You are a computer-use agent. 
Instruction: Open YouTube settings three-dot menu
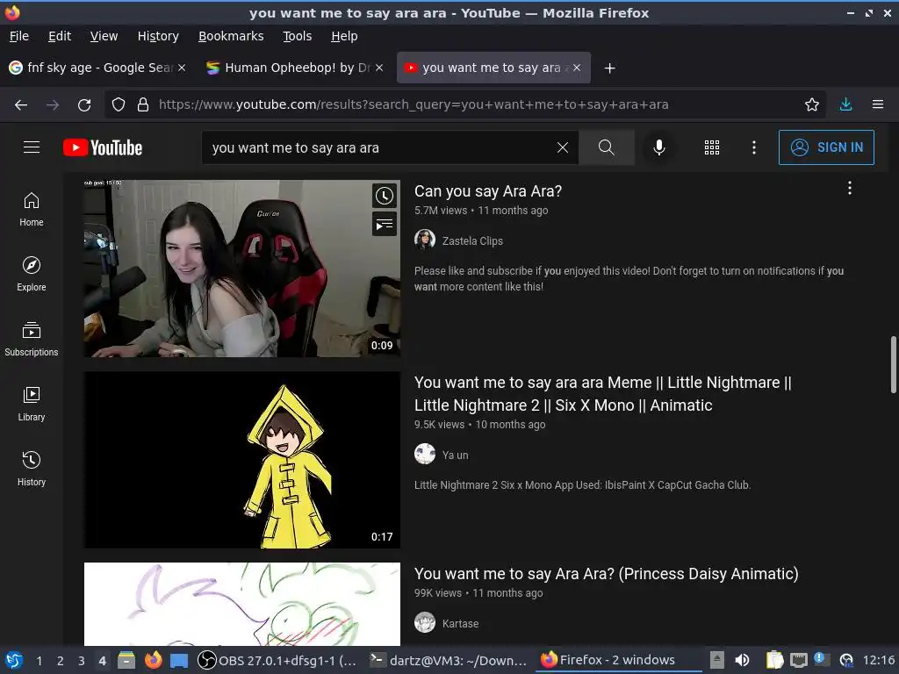pos(754,147)
